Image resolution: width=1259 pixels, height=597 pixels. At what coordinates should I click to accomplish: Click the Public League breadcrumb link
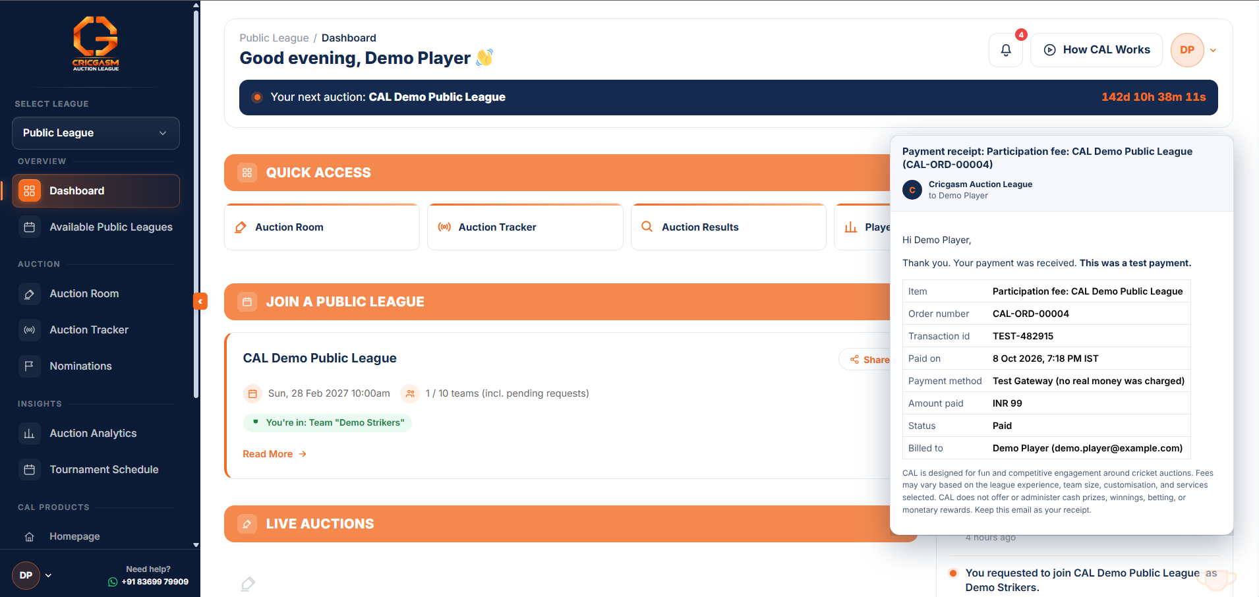click(274, 38)
